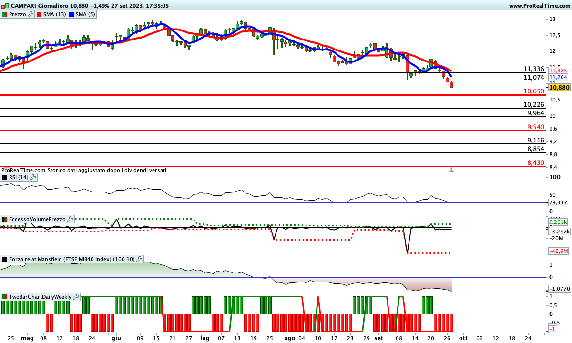Image resolution: width=572 pixels, height=343 pixels.
Task: Select the SMA (13) indicator label
Action: pyautogui.click(x=55, y=14)
